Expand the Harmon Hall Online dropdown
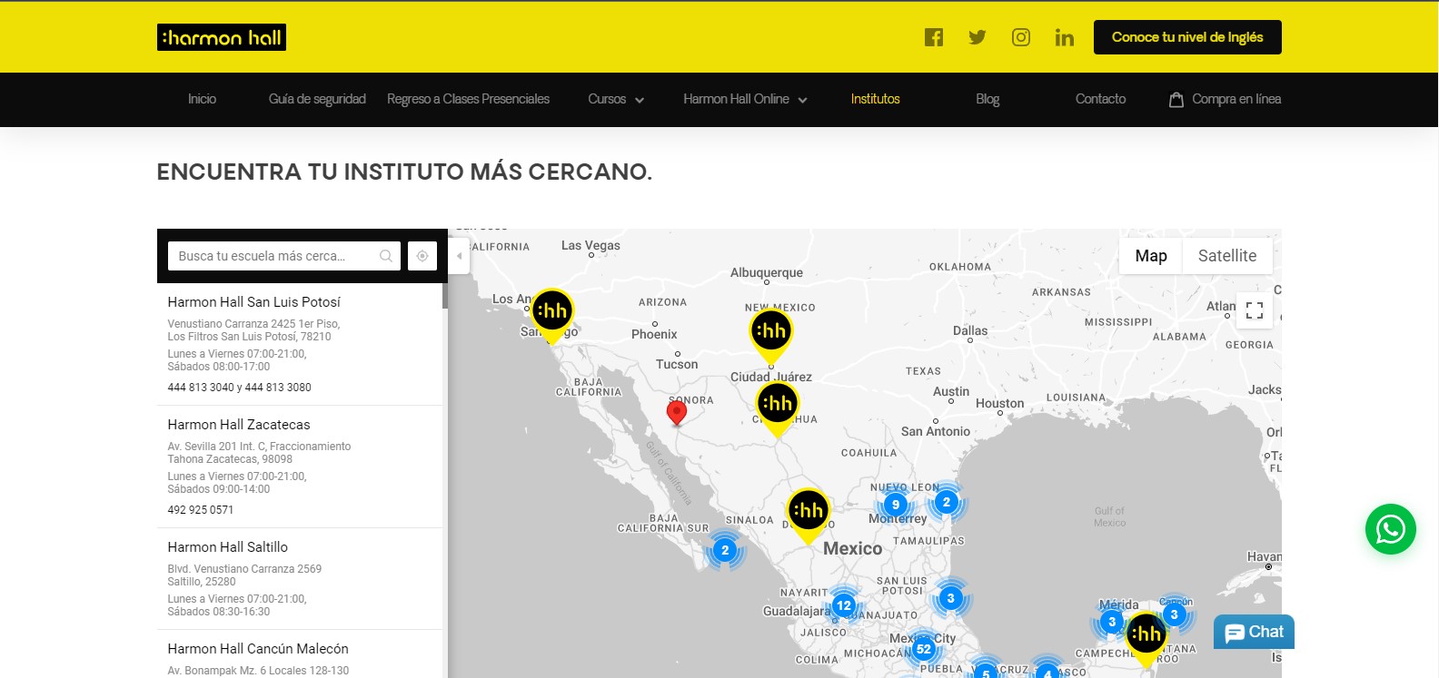The image size is (1439, 678). point(745,100)
